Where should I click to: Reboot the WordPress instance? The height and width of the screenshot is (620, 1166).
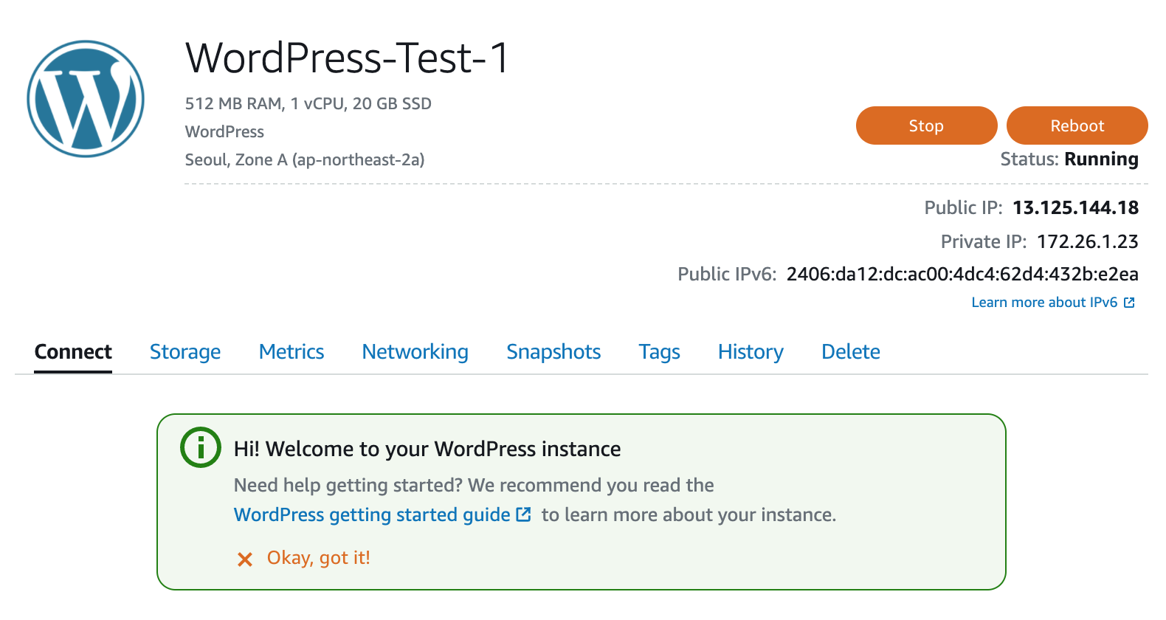pos(1077,125)
